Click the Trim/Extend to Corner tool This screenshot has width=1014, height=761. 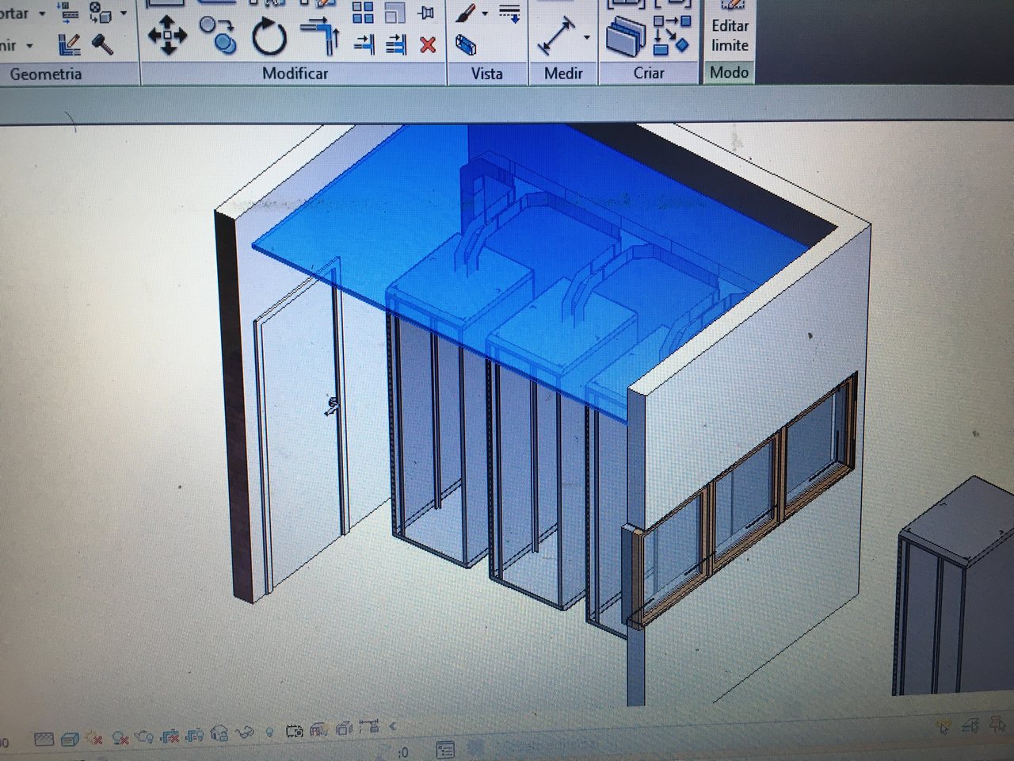pyautogui.click(x=320, y=36)
